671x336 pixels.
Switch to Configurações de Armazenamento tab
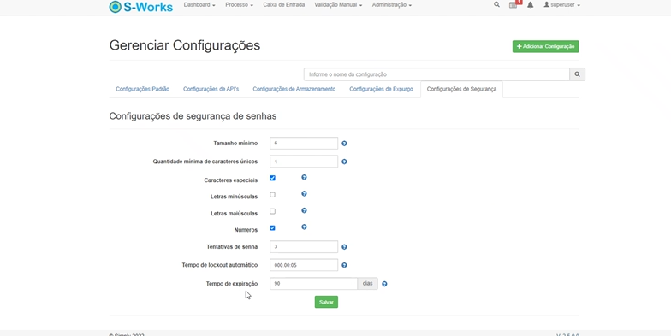tap(294, 89)
